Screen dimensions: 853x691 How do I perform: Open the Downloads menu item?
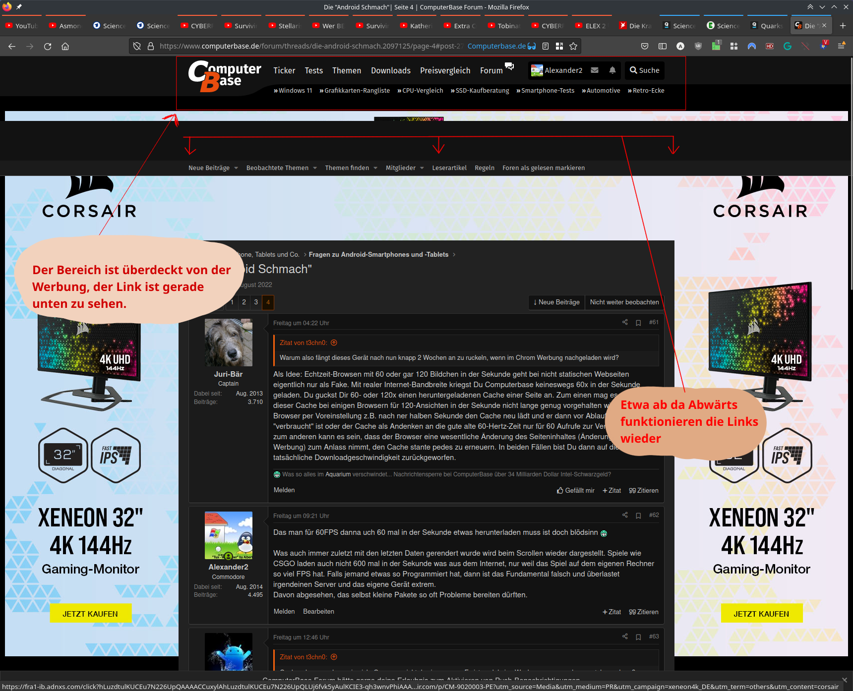tap(391, 70)
